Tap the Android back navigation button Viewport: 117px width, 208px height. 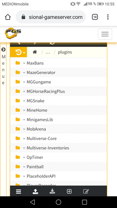(x=32, y=202)
